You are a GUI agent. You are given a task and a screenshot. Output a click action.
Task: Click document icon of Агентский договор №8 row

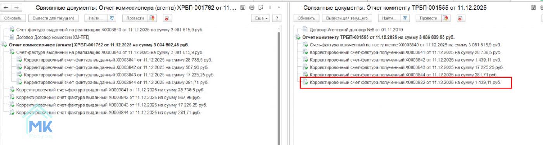click(x=305, y=29)
